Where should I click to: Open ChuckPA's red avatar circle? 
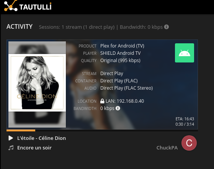pos(189,143)
